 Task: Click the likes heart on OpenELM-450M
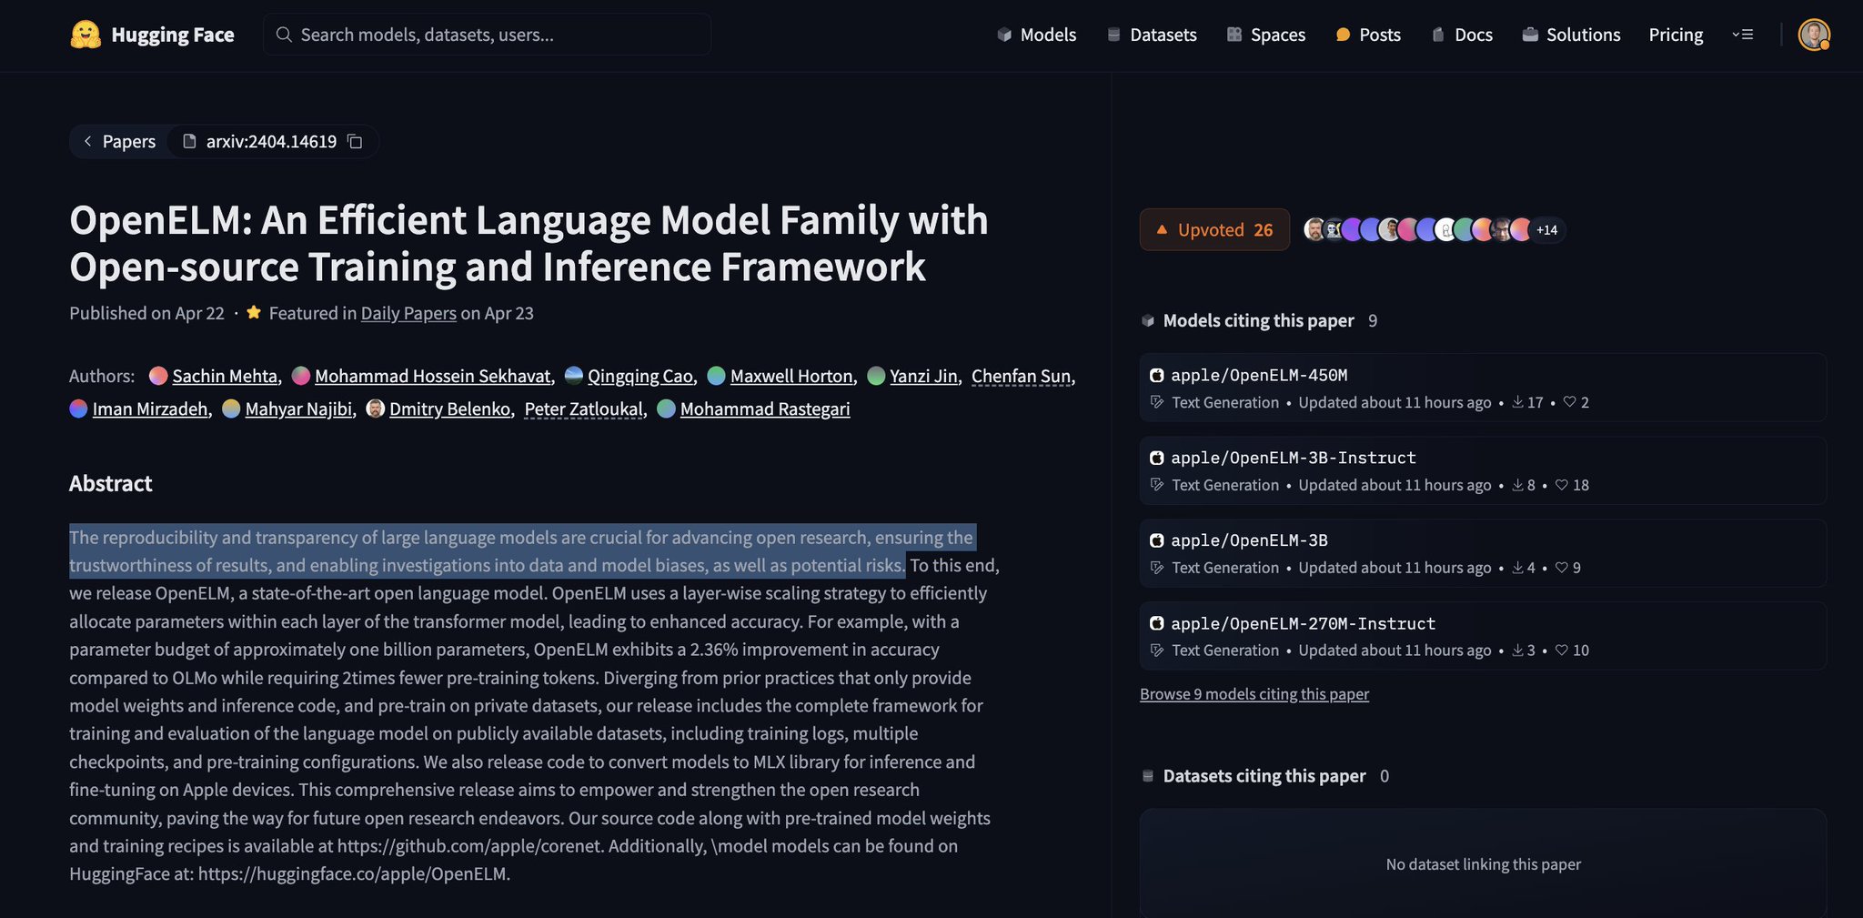(1569, 402)
